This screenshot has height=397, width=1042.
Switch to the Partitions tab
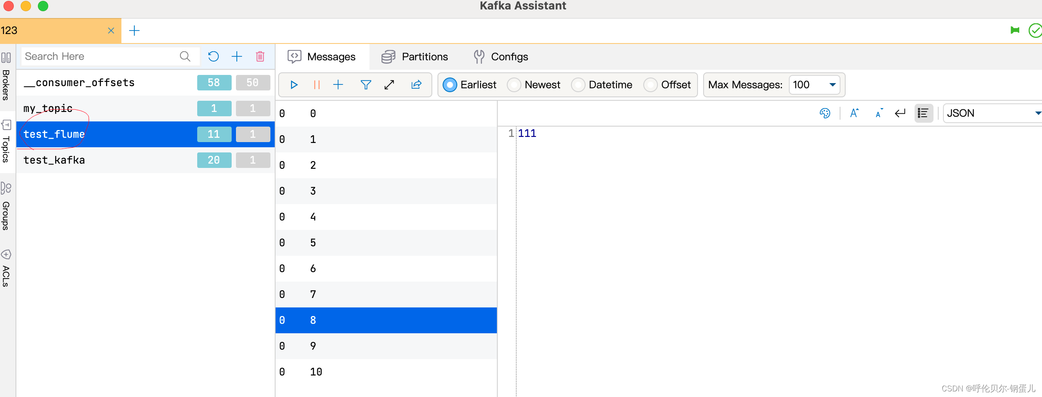[x=415, y=57]
